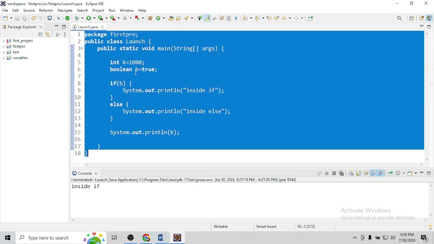Open Google Chrome from the taskbar

coord(146,238)
